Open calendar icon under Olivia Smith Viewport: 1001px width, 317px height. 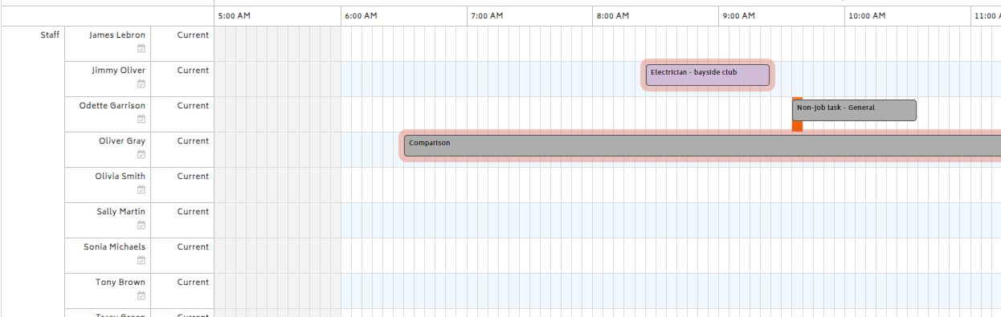(x=141, y=190)
